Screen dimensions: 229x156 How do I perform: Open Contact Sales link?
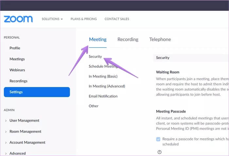coord(117,19)
